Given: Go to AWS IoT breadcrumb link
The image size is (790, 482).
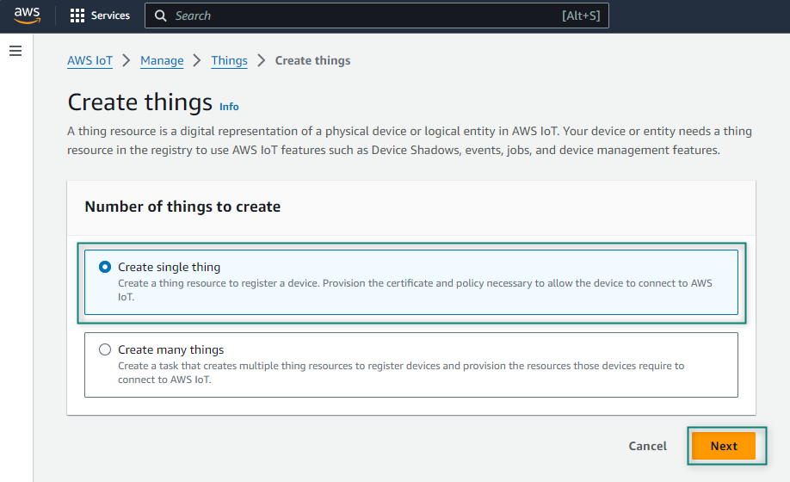Looking at the screenshot, I should coord(90,60).
